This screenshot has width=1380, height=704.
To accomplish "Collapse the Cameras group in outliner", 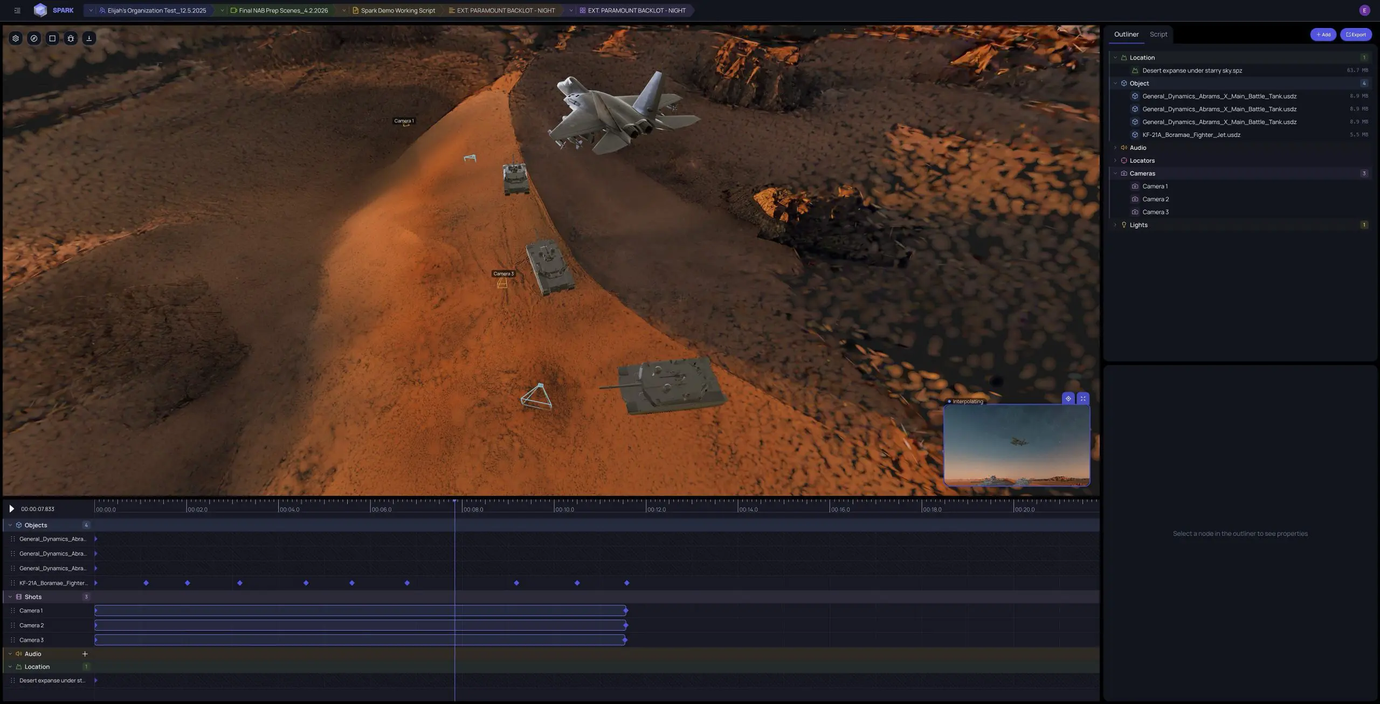I will 1115,174.
